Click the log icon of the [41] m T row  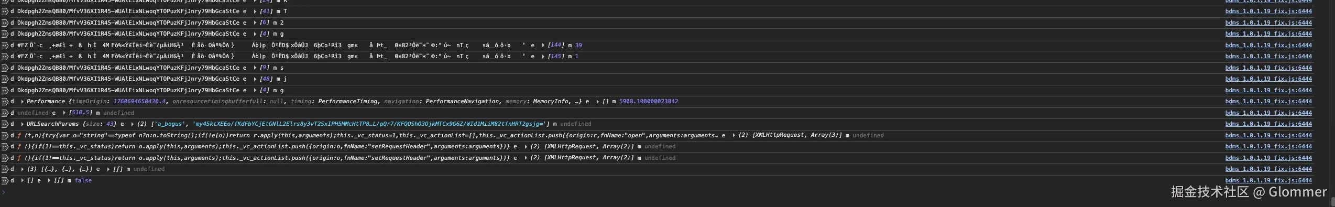5,11
